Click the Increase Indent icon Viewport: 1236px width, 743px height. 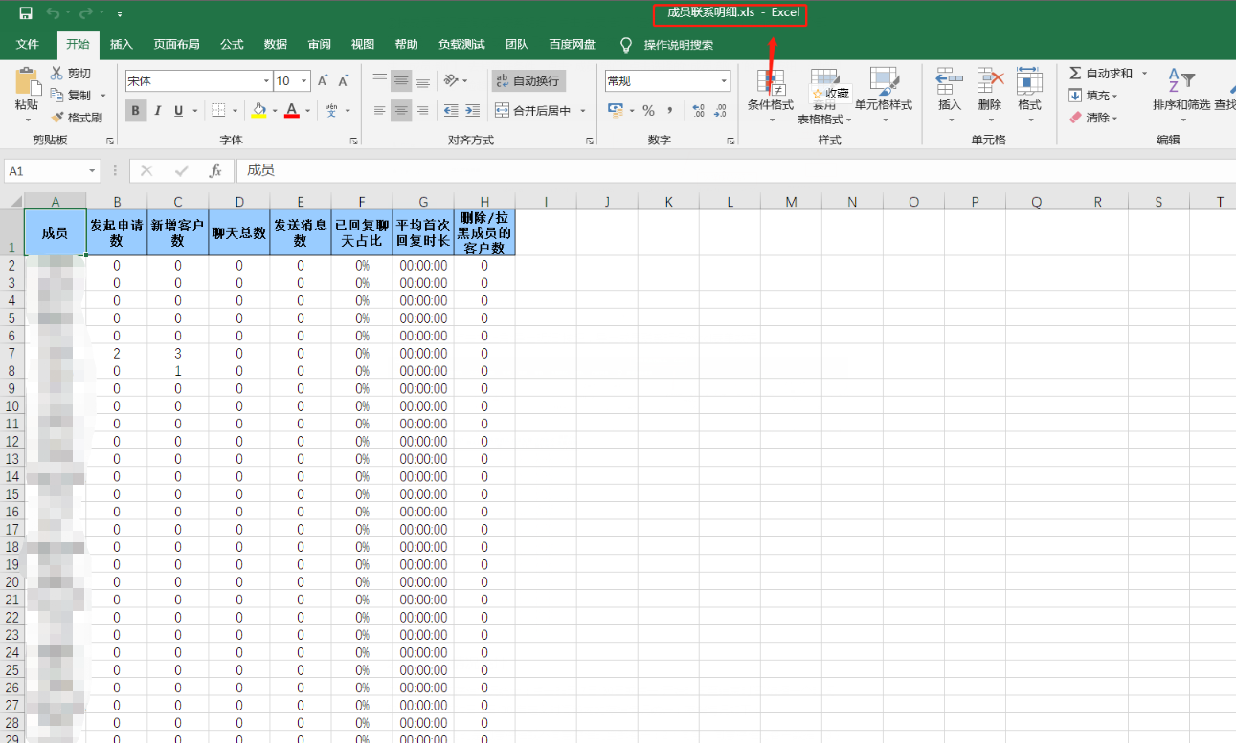coord(474,111)
